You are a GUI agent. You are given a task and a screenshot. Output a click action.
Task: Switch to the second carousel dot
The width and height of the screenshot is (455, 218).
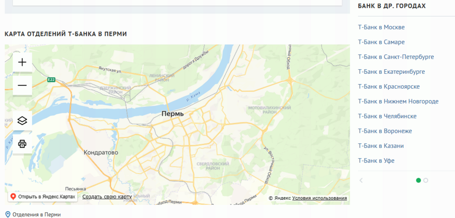pos(426,181)
